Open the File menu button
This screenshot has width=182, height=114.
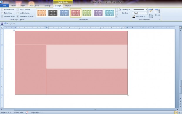(4, 6)
